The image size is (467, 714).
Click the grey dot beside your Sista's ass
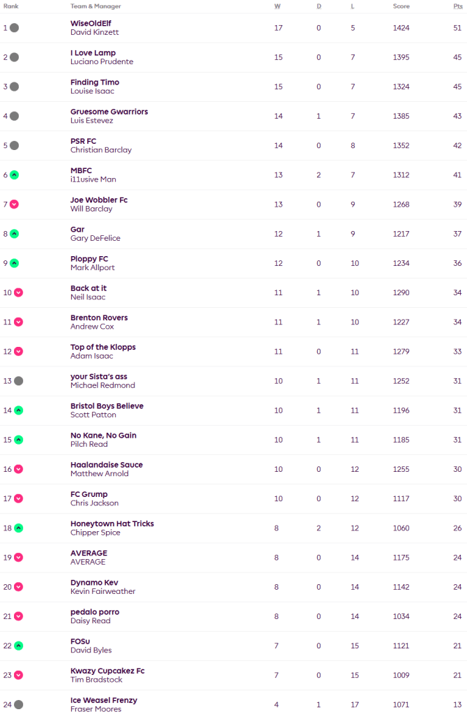coord(18,381)
